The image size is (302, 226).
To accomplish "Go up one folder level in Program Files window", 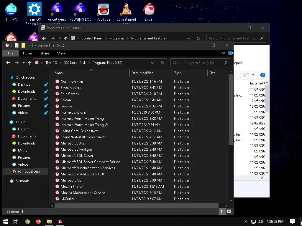I will click(x=30, y=63).
